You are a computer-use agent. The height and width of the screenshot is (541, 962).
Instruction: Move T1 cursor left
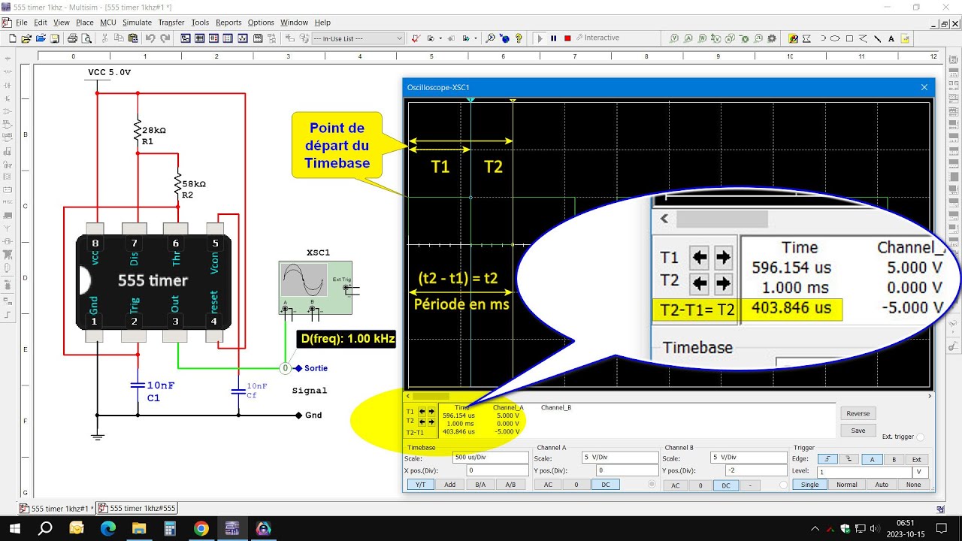(422, 412)
